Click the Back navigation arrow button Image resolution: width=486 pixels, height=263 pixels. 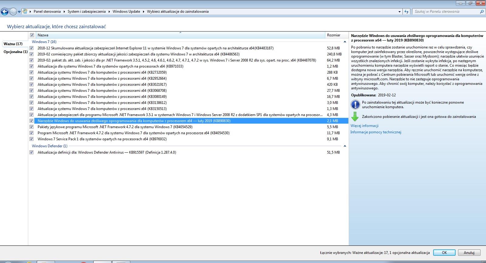click(5, 12)
